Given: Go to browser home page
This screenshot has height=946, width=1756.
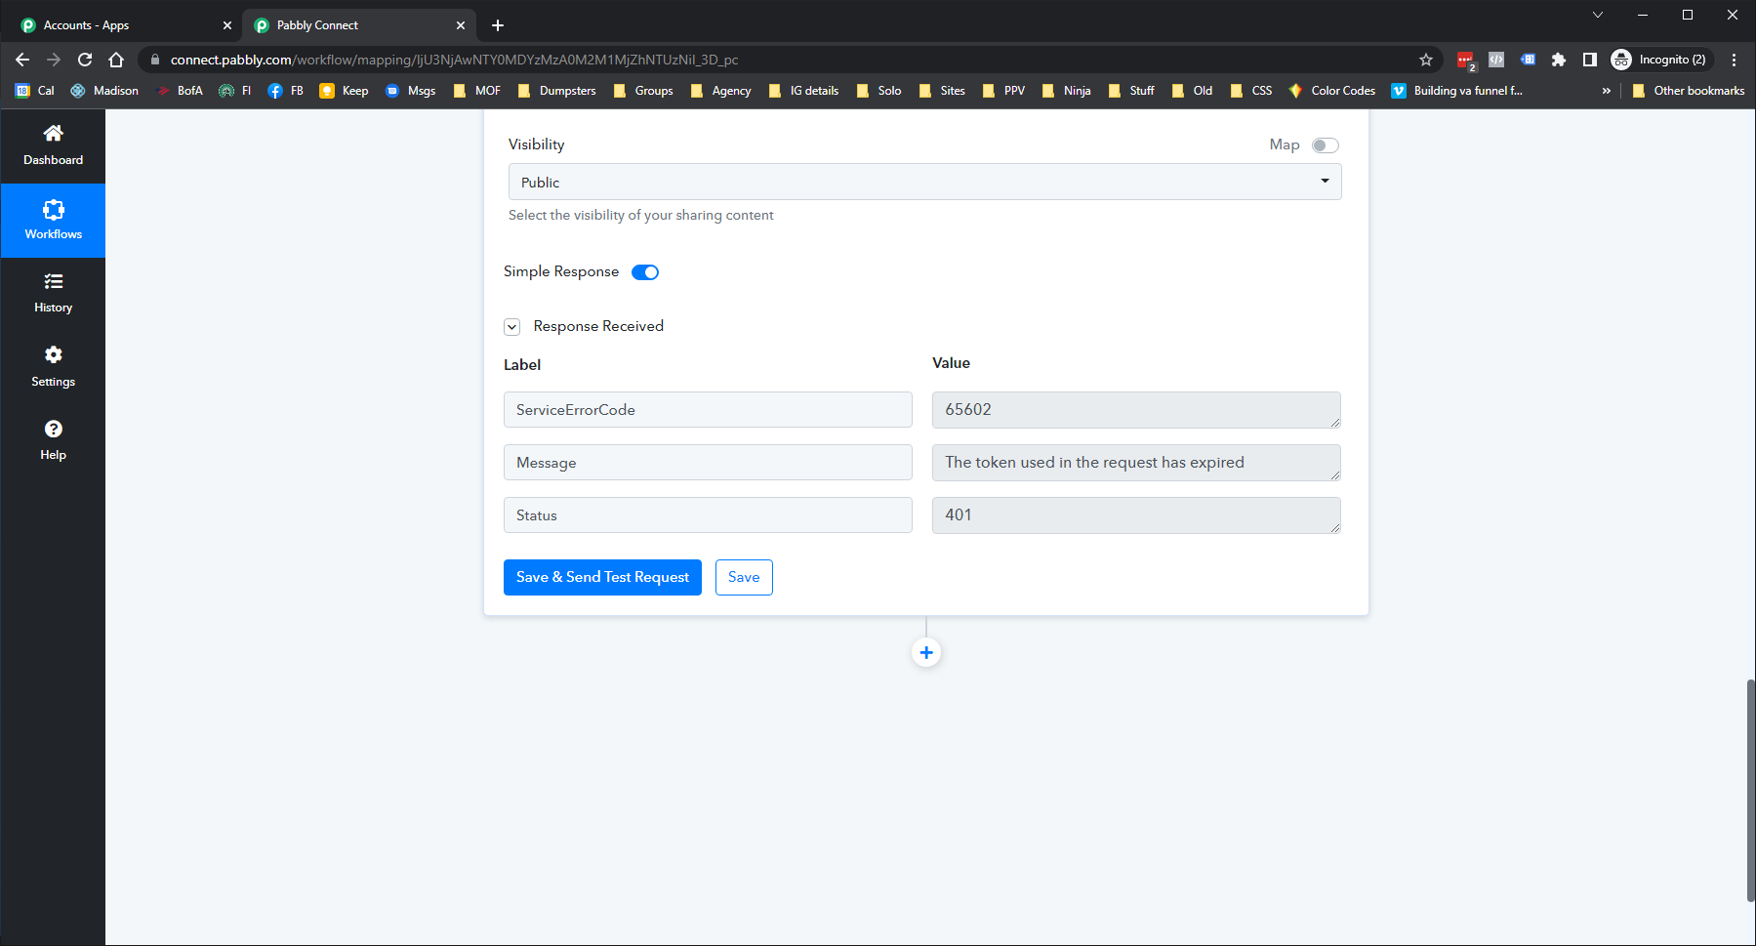Looking at the screenshot, I should click(116, 60).
